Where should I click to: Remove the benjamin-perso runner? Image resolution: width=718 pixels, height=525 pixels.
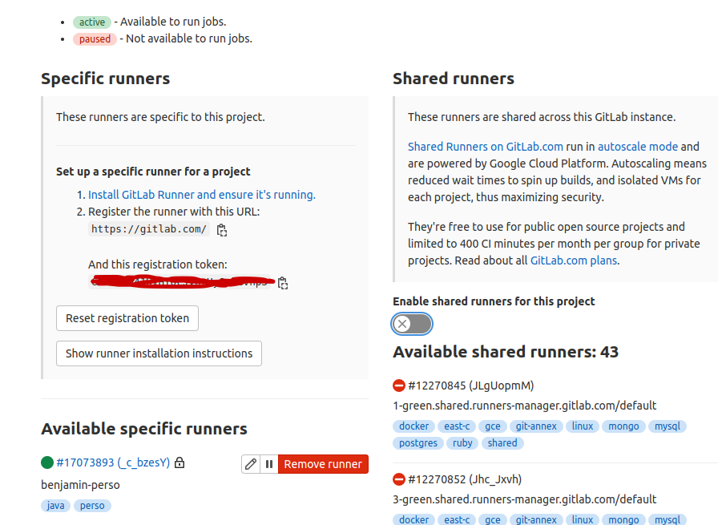point(323,464)
